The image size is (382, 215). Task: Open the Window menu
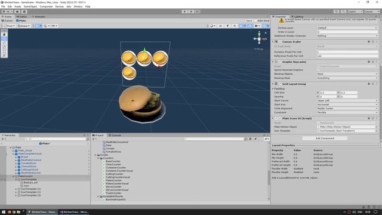tap(78, 7)
